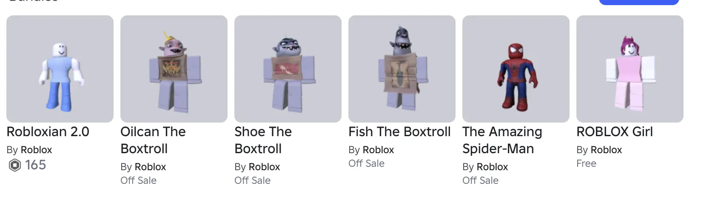
Task: Click the Roblox creator link under Robloxian 2.0
Action: tap(36, 150)
